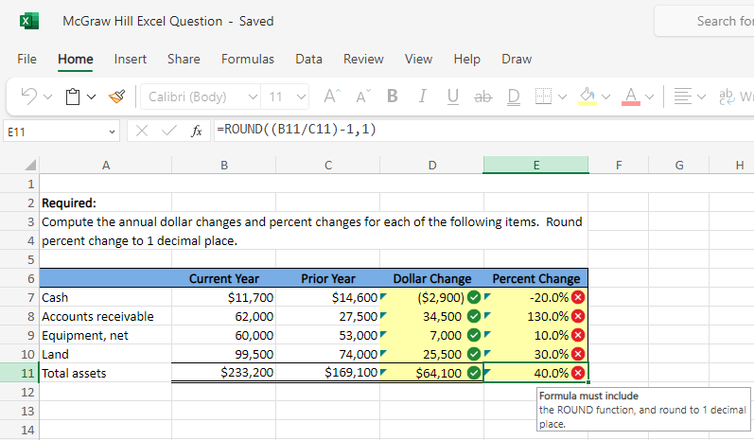754x440 pixels.
Task: Select the Accounts receivable label cell
Action: 105,316
